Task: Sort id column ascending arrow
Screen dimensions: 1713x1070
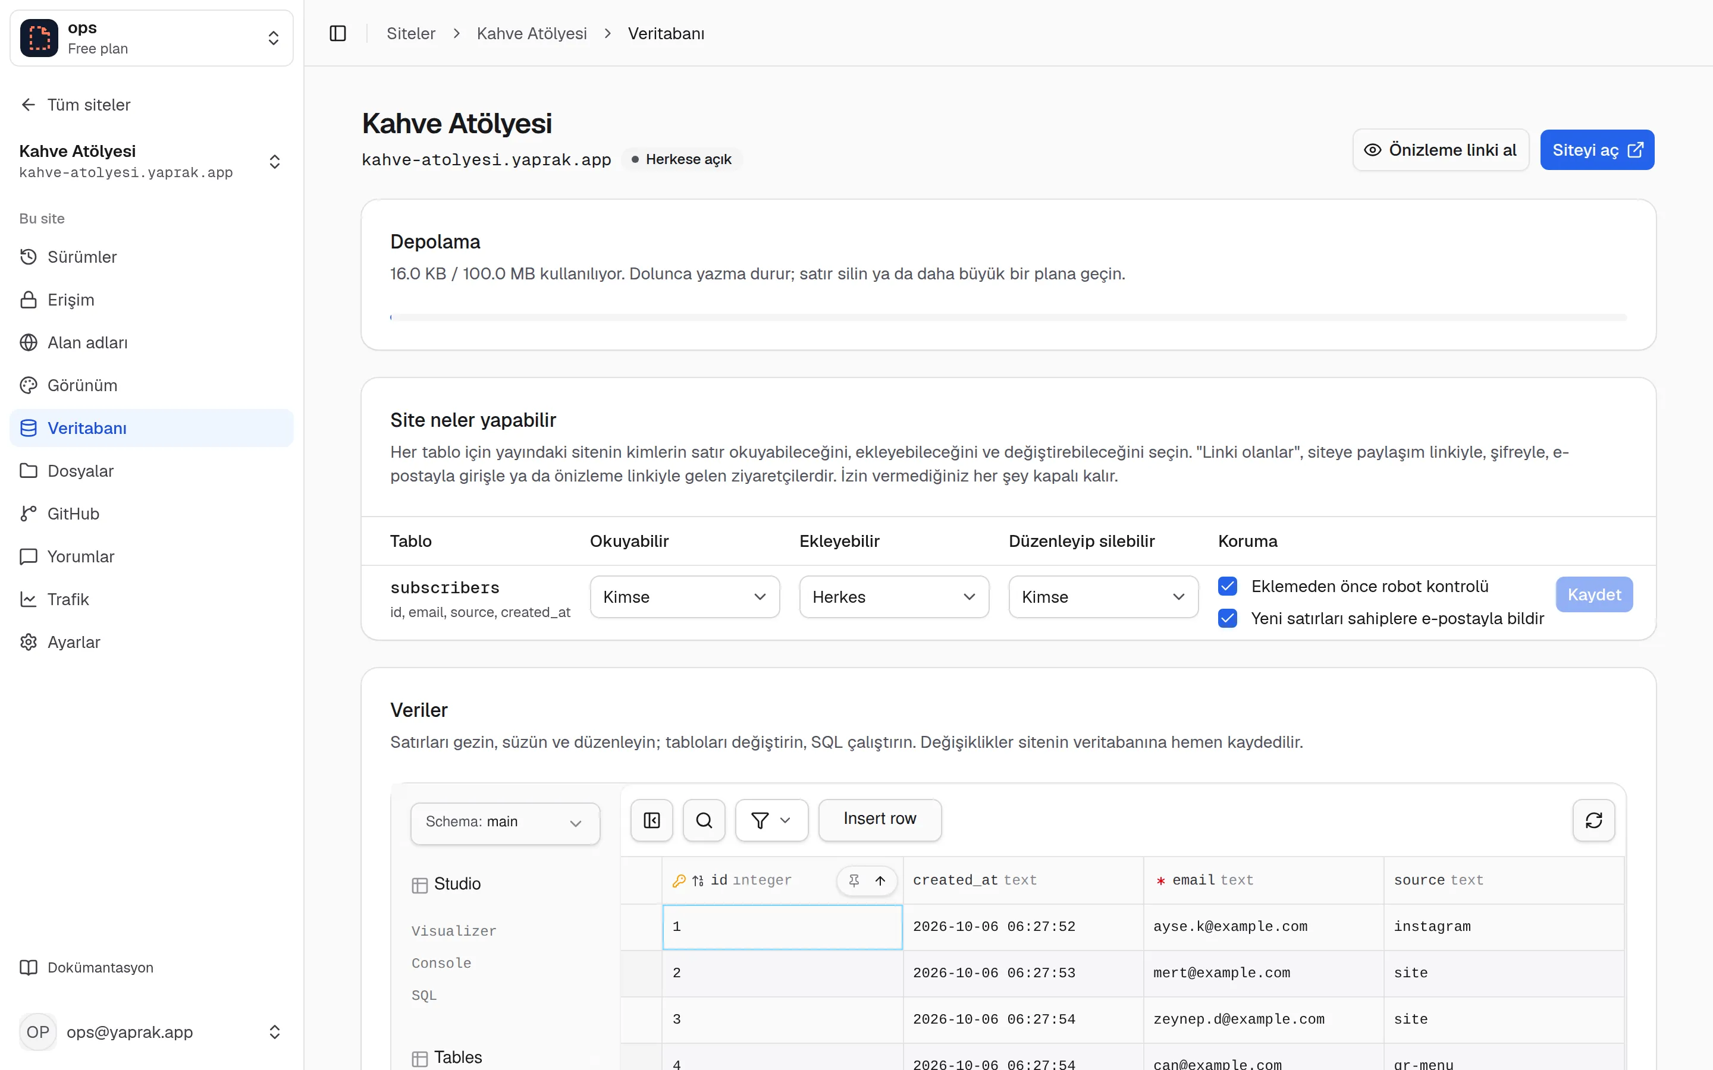Action: tap(880, 880)
